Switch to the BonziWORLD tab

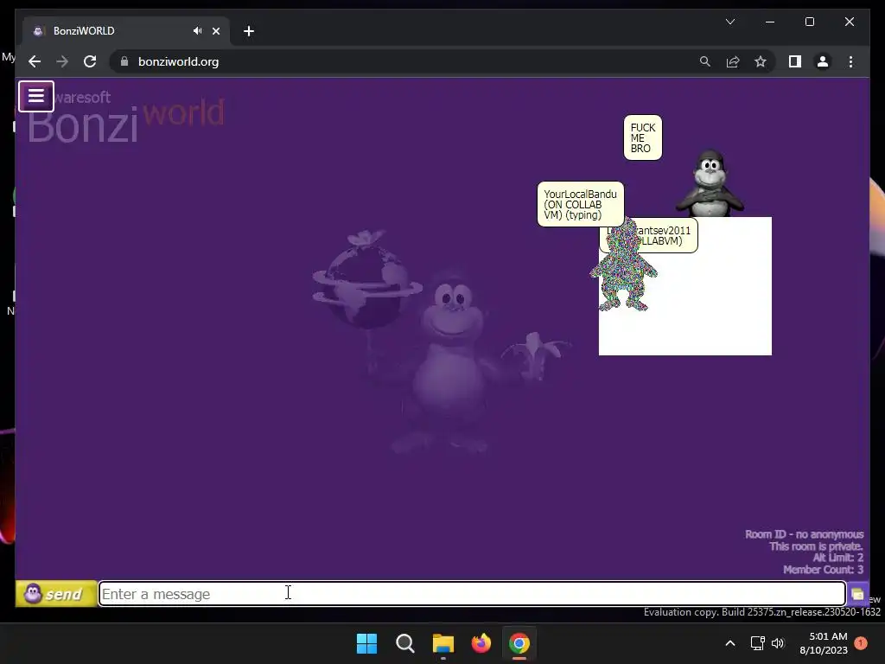coord(126,31)
